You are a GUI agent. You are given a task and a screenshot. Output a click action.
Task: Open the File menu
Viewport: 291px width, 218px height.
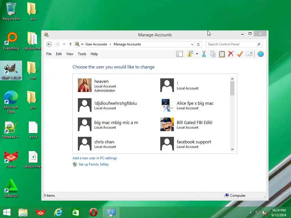pos(49,54)
